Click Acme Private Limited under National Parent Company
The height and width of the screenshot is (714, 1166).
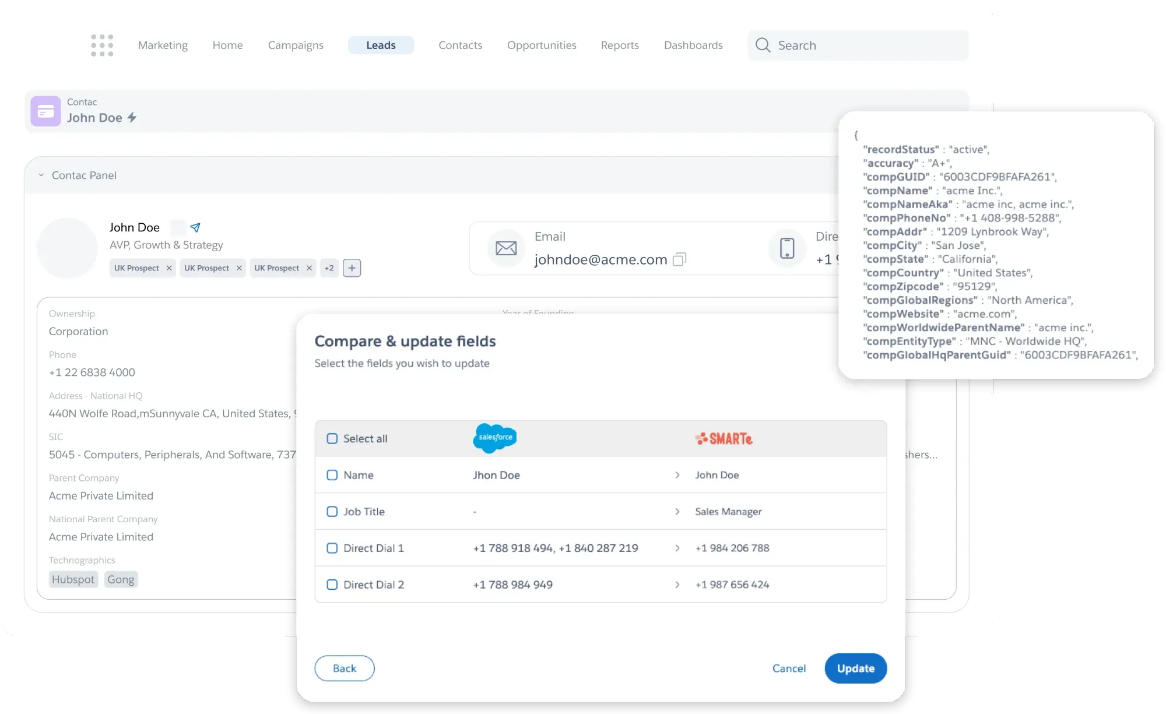[x=101, y=537]
